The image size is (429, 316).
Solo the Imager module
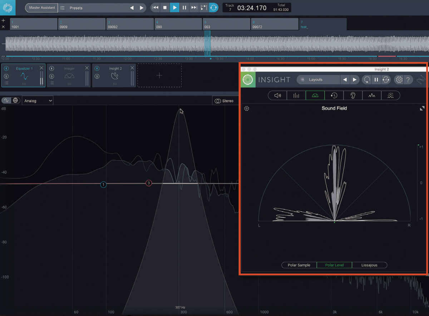point(52,76)
